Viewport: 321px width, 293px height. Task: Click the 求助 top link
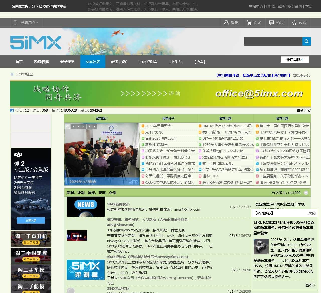tap(309, 6)
